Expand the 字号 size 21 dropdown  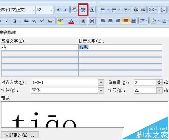pyautogui.click(x=159, y=90)
